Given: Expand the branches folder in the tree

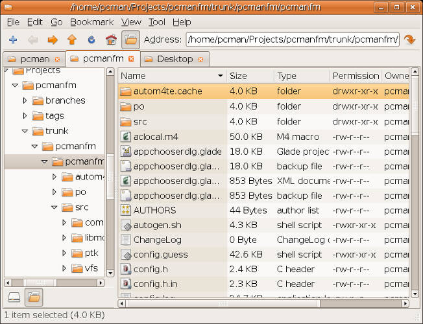Looking at the screenshot, I should [25, 100].
